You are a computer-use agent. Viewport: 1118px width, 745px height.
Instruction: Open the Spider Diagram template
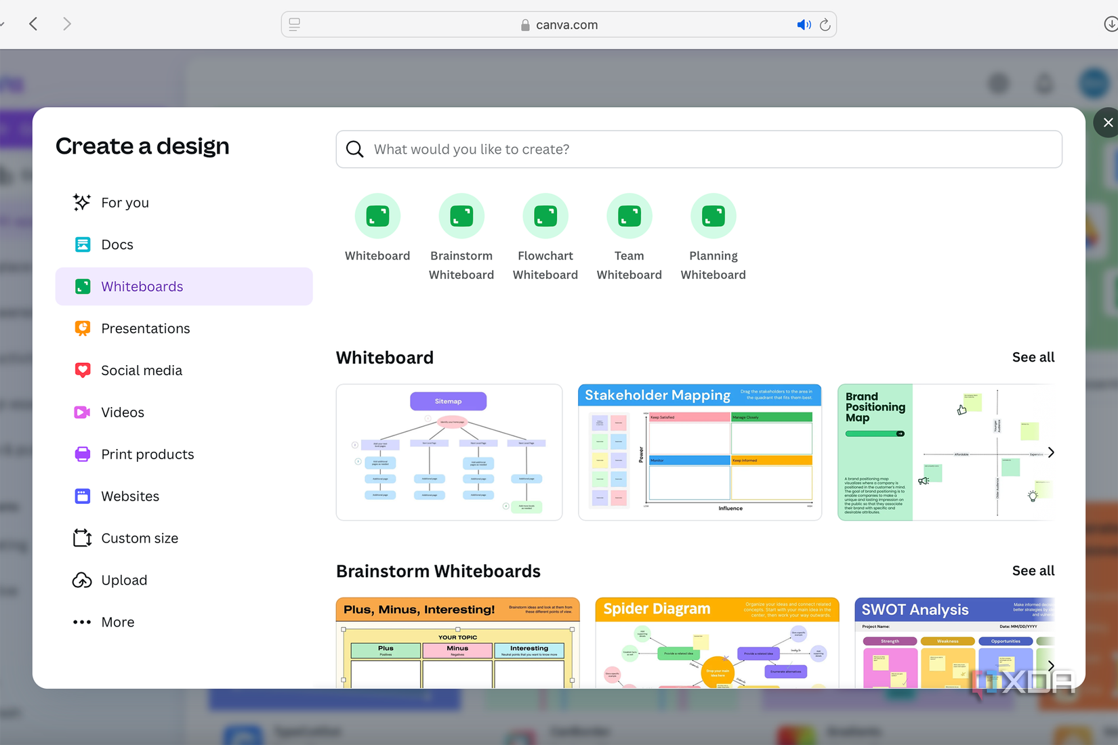(717, 643)
